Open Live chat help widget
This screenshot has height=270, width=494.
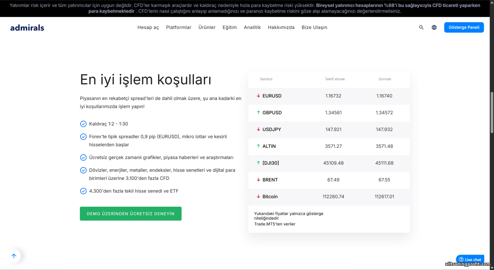[x=470, y=259]
